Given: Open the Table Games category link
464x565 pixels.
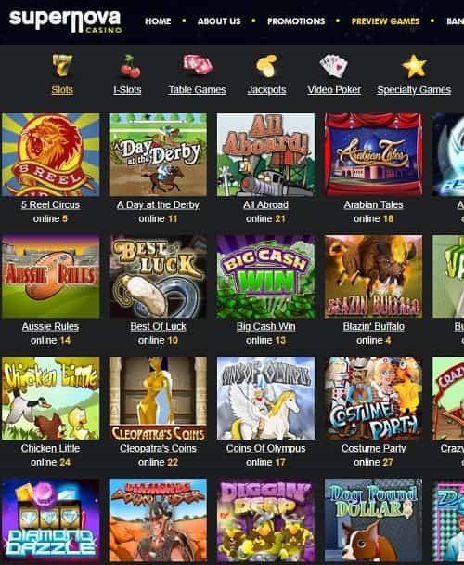Looking at the screenshot, I should [198, 90].
